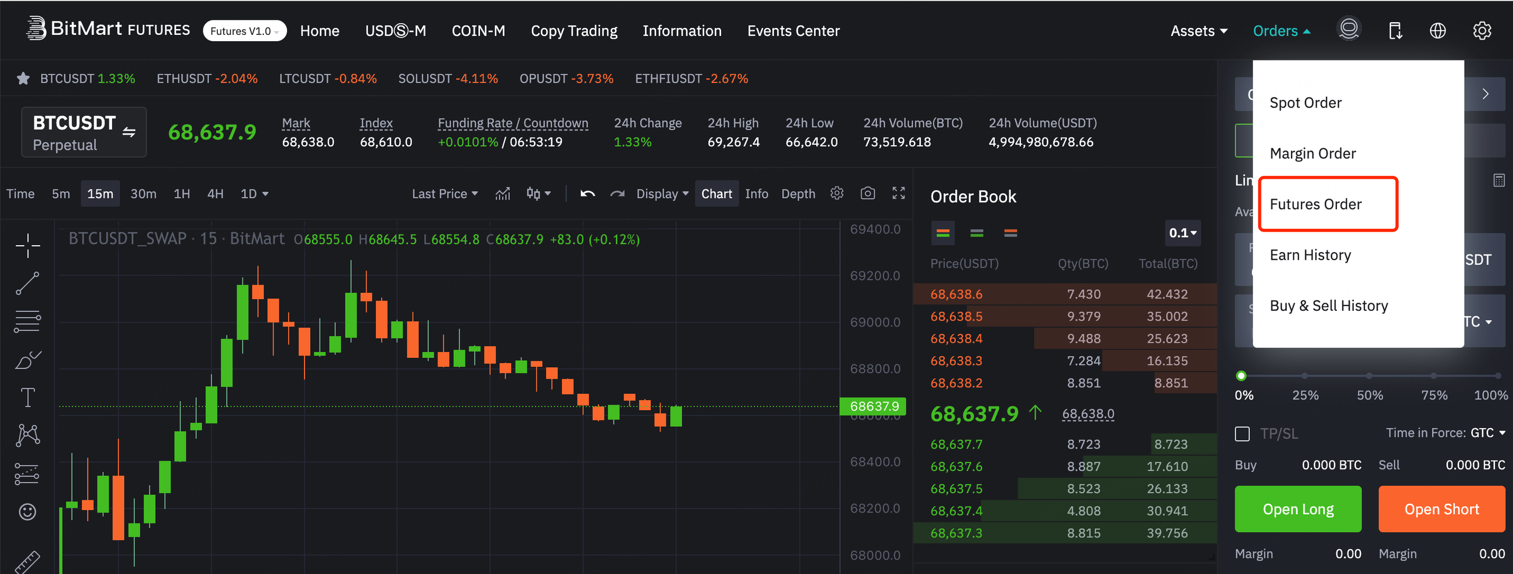Open the 0.1 price grouping dropdown

pyautogui.click(x=1182, y=232)
